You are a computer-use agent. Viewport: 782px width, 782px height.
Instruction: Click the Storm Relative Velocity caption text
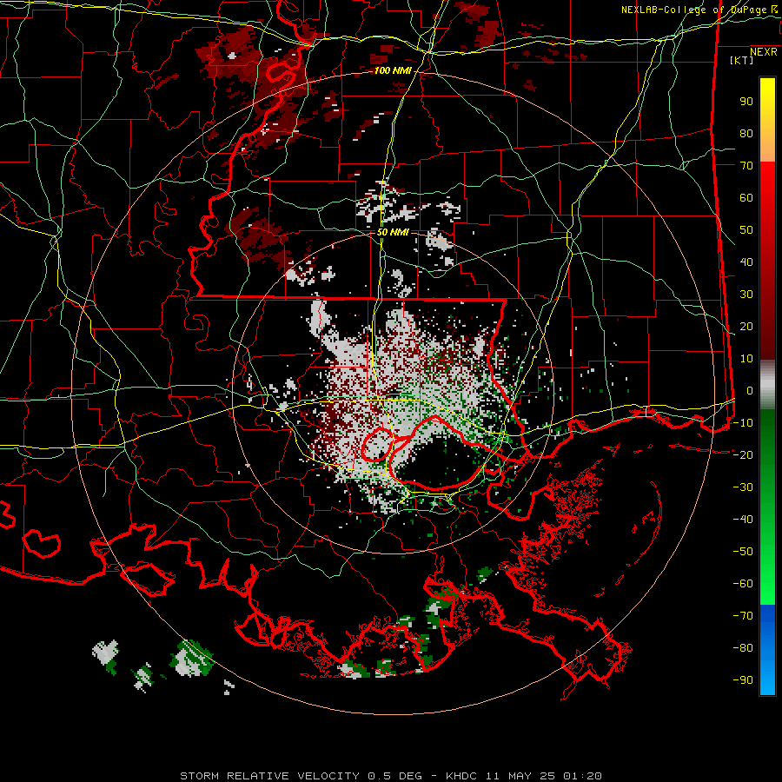(390, 776)
